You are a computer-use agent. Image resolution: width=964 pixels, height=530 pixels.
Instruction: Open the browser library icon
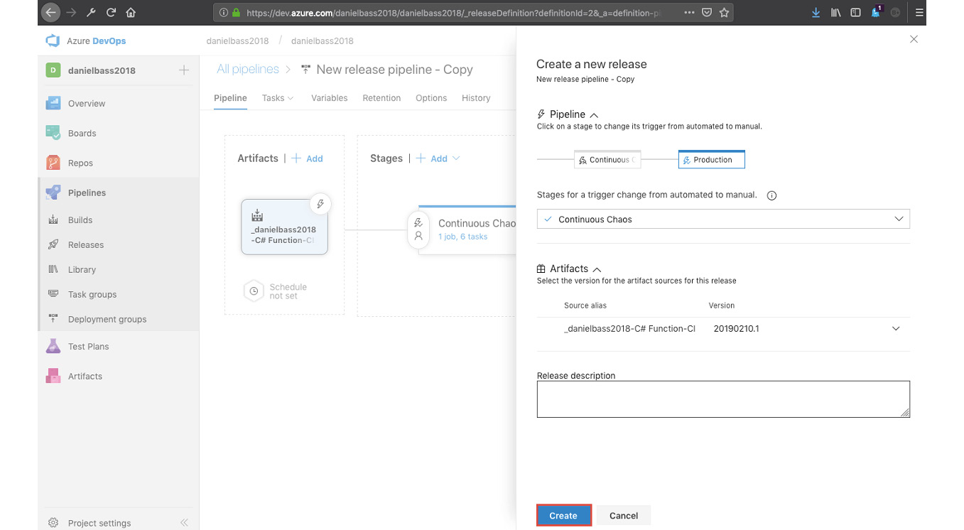[836, 12]
